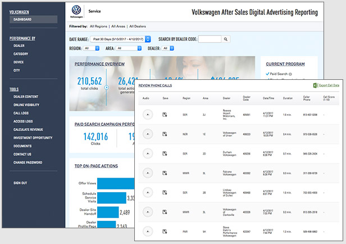The image size is (346, 244).
Task: Click the Dealer Site Handoff bar
Action: coord(108,212)
